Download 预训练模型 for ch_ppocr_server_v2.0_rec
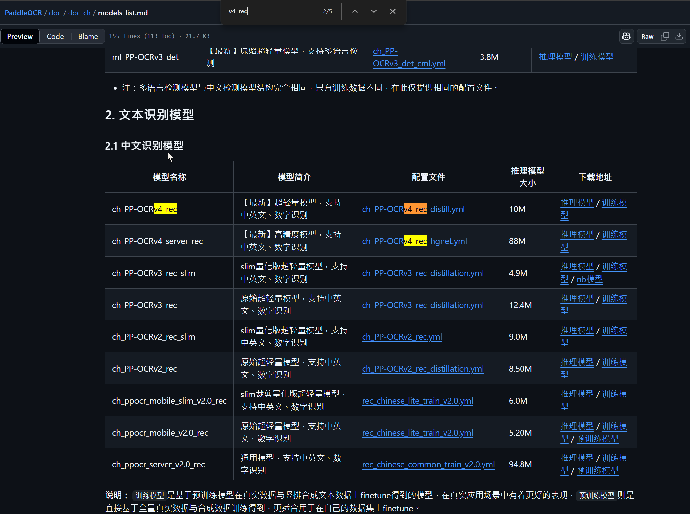 click(598, 470)
